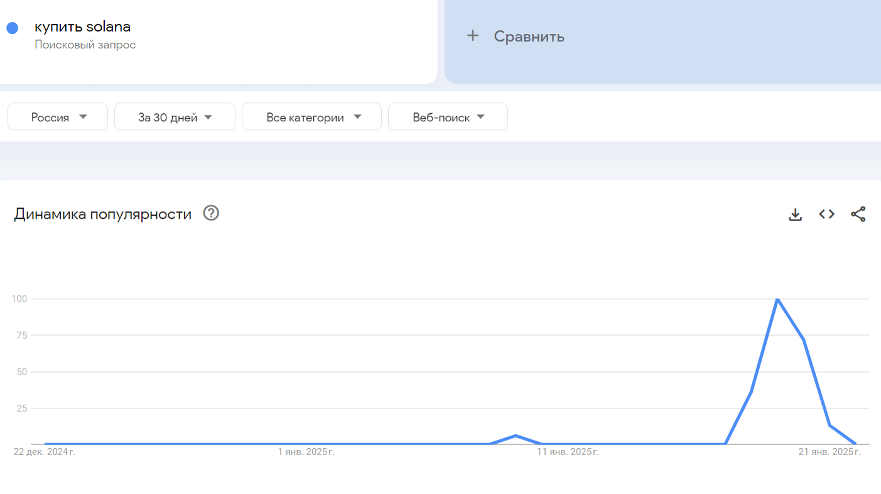881x494 pixels.
Task: Share the Динамика популярности chart
Action: [x=858, y=214]
